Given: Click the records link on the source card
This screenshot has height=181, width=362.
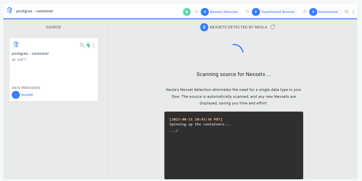Looking at the screenshot, I should click(x=27, y=95).
